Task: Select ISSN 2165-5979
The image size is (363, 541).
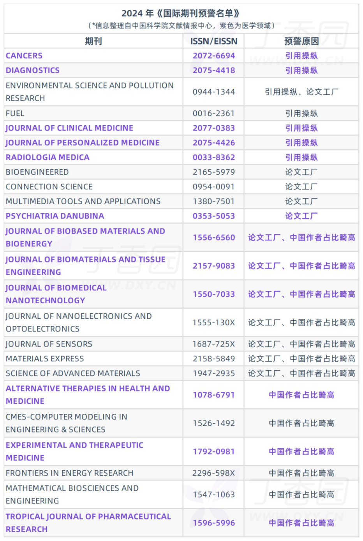Action: (x=214, y=172)
